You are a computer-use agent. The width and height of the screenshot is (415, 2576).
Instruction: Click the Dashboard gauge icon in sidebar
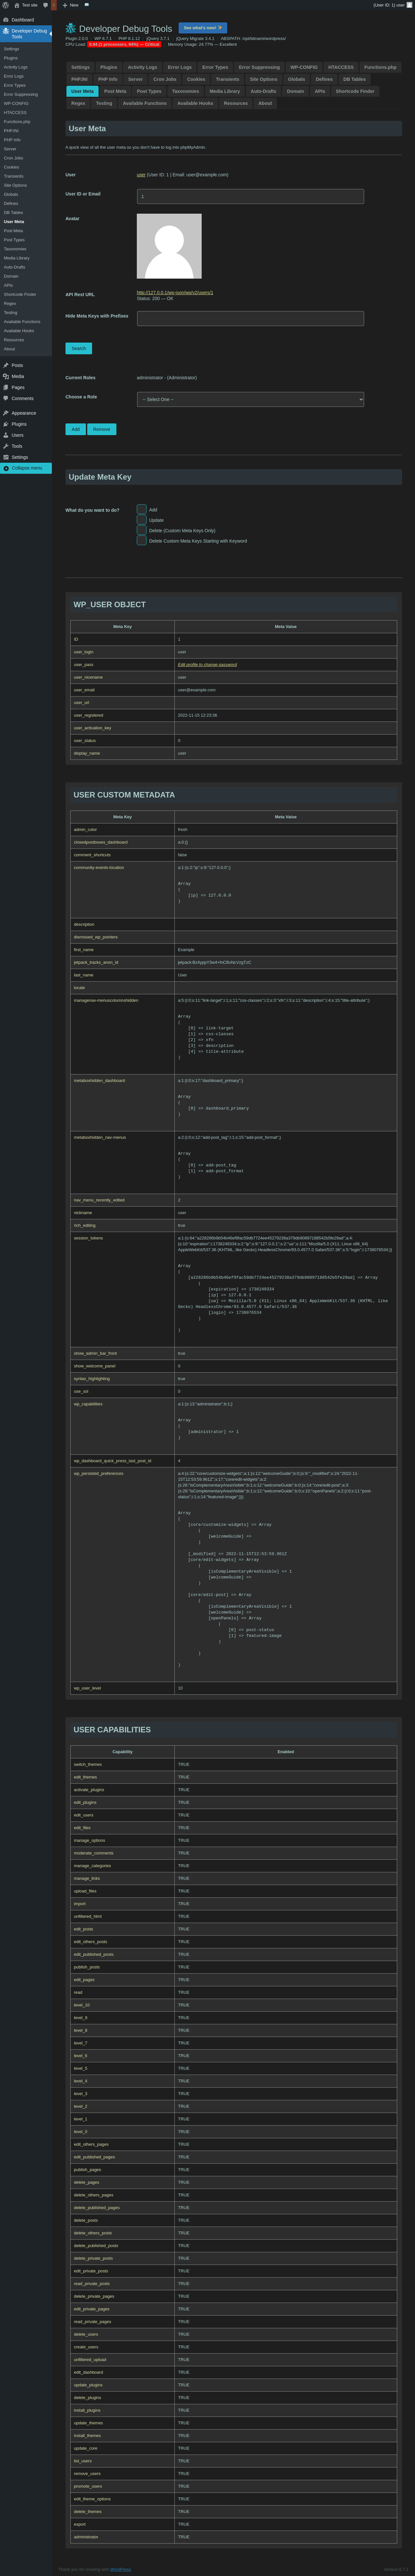pyautogui.click(x=6, y=20)
